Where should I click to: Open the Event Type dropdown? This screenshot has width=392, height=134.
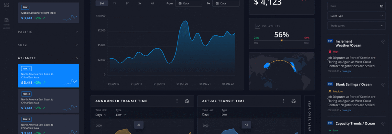(356, 16)
